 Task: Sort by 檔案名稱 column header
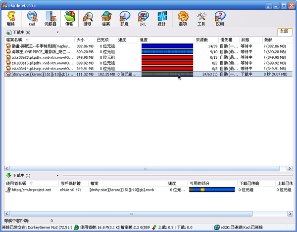40,40
